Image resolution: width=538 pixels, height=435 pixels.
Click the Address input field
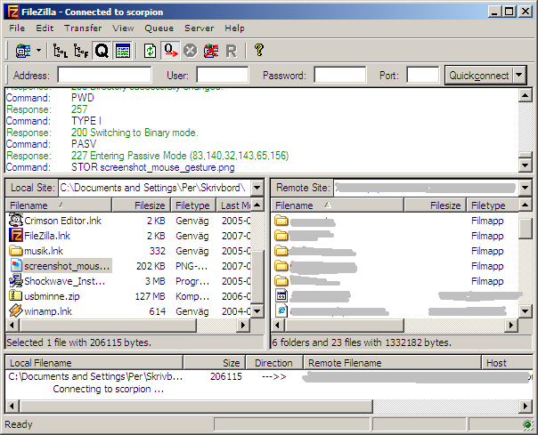[x=104, y=75]
